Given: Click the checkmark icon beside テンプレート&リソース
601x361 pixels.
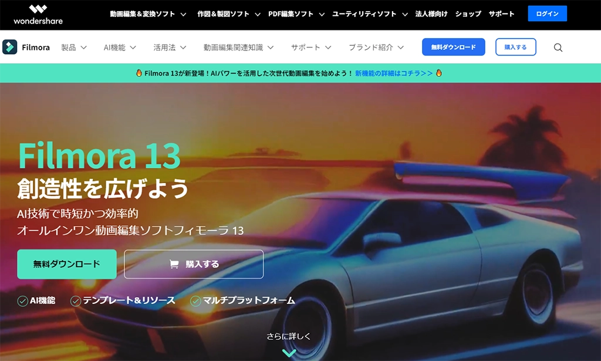Looking at the screenshot, I should pos(76,301).
